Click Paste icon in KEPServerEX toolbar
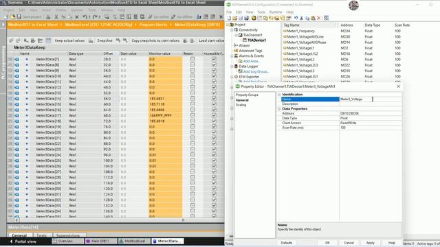This screenshot has width=440, height=247. pyautogui.click(x=313, y=19)
